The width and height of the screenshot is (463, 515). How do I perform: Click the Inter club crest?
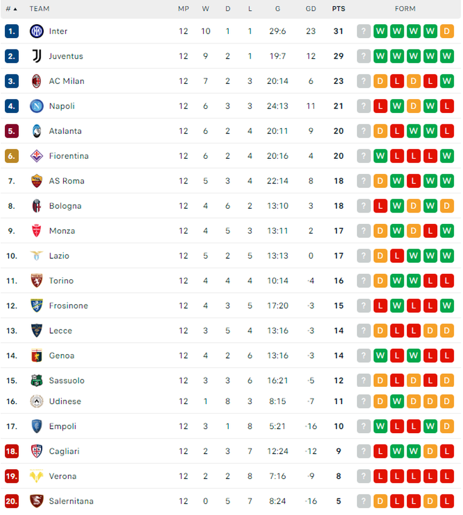[x=37, y=31]
